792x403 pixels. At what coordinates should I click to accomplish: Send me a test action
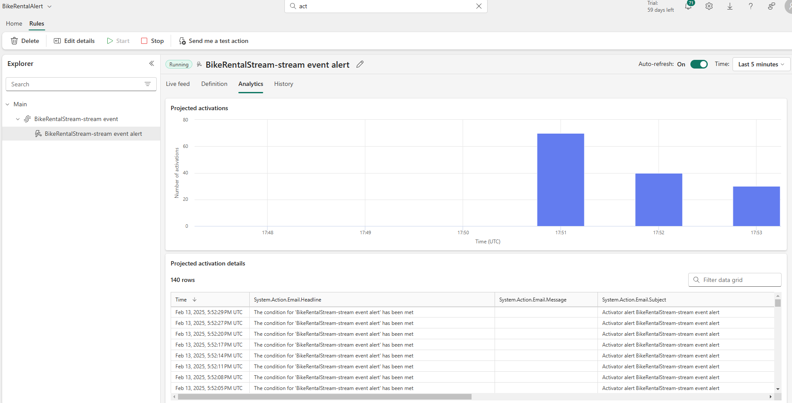214,41
